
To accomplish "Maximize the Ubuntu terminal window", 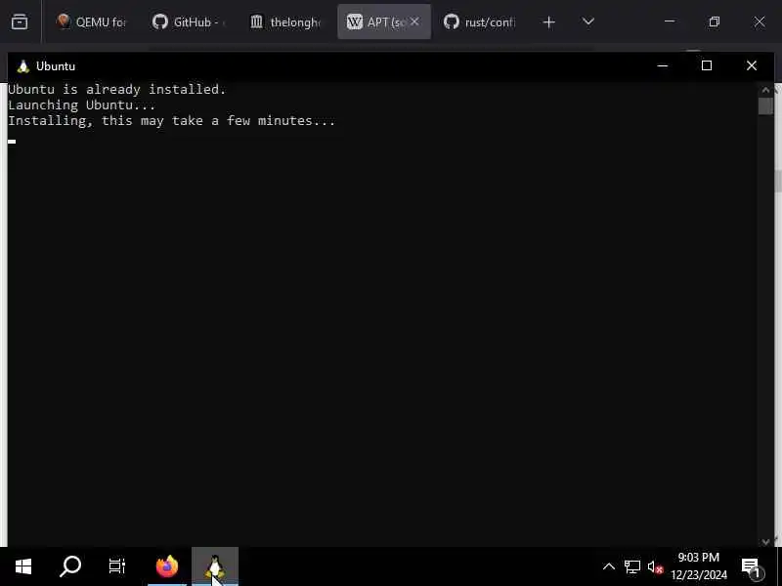I will click(707, 65).
